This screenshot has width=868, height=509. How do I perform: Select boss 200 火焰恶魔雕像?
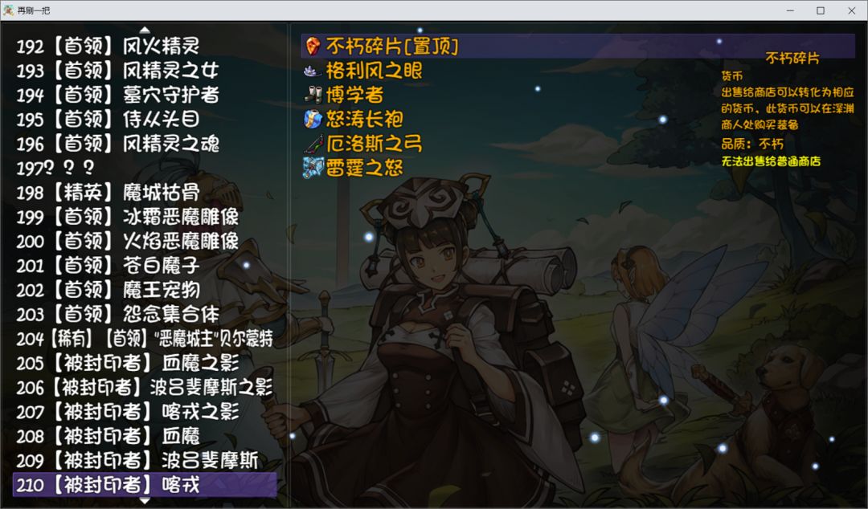127,241
